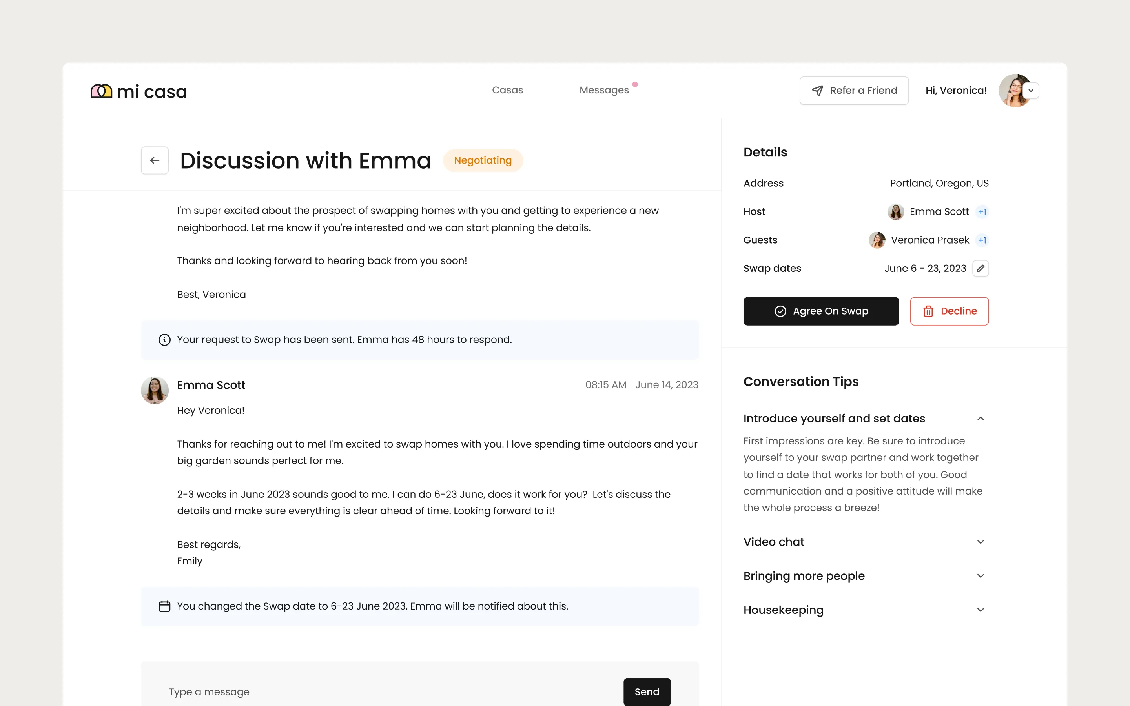Collapse Introduce yourself and set dates tip
The height and width of the screenshot is (706, 1130).
pyautogui.click(x=981, y=419)
